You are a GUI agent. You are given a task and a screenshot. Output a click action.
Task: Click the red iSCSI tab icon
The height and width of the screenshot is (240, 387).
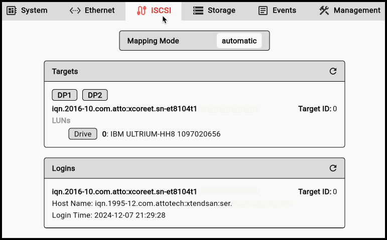[x=141, y=11]
